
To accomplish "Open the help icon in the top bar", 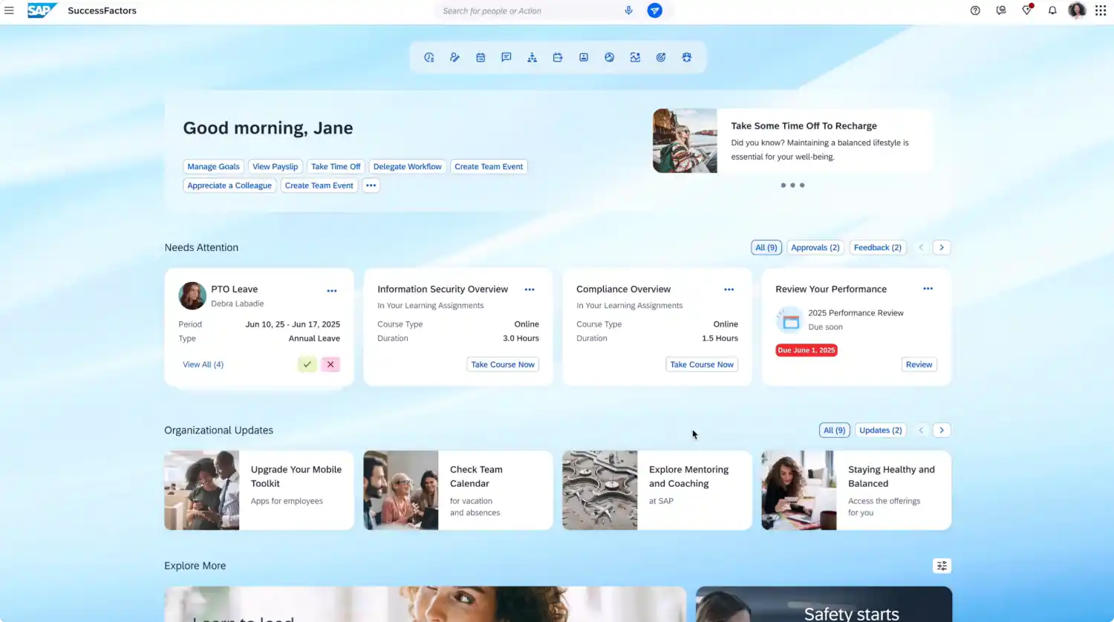I will [x=975, y=10].
